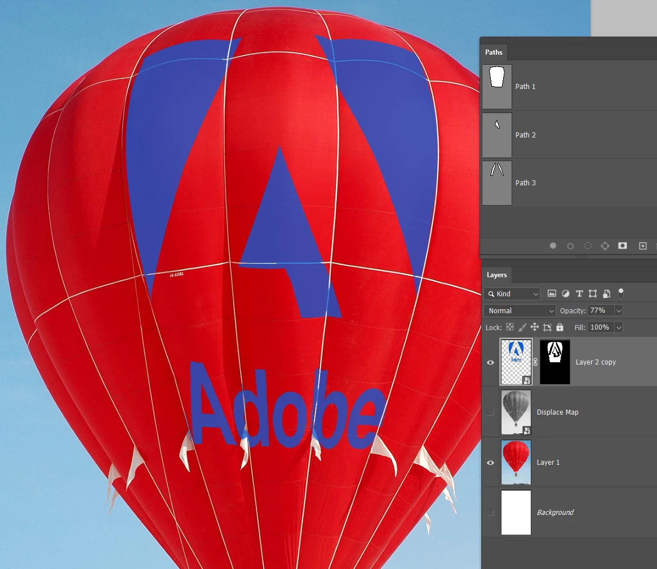Filter layers by type layers icon
Screen dimensions: 657x569
tap(579, 294)
